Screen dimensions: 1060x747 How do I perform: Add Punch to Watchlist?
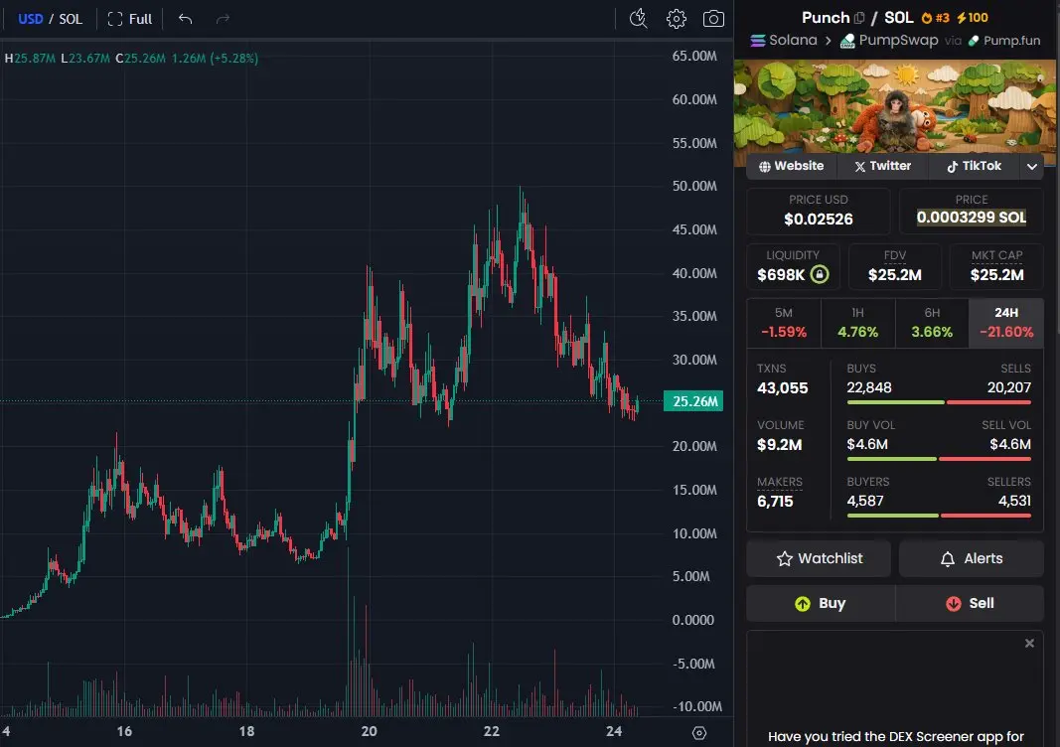pyautogui.click(x=819, y=558)
